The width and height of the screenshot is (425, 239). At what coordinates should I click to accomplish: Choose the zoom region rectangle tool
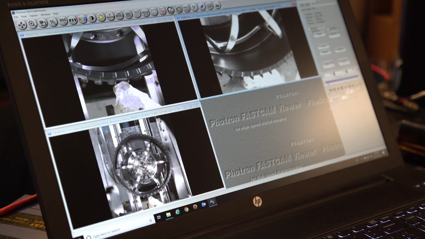click(x=42, y=23)
